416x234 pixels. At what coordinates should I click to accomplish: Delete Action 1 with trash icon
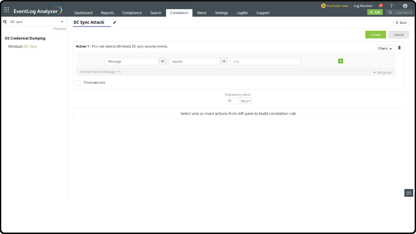pyautogui.click(x=399, y=48)
